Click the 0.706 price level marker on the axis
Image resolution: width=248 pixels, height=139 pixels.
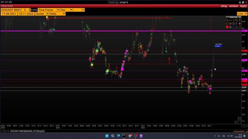(x=245, y=54)
